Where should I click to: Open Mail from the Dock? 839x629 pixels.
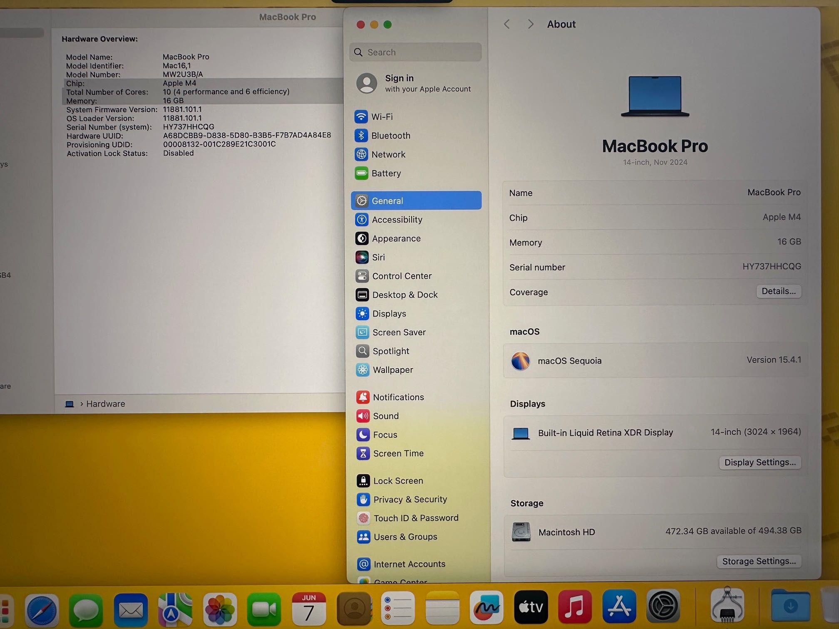[x=131, y=610]
